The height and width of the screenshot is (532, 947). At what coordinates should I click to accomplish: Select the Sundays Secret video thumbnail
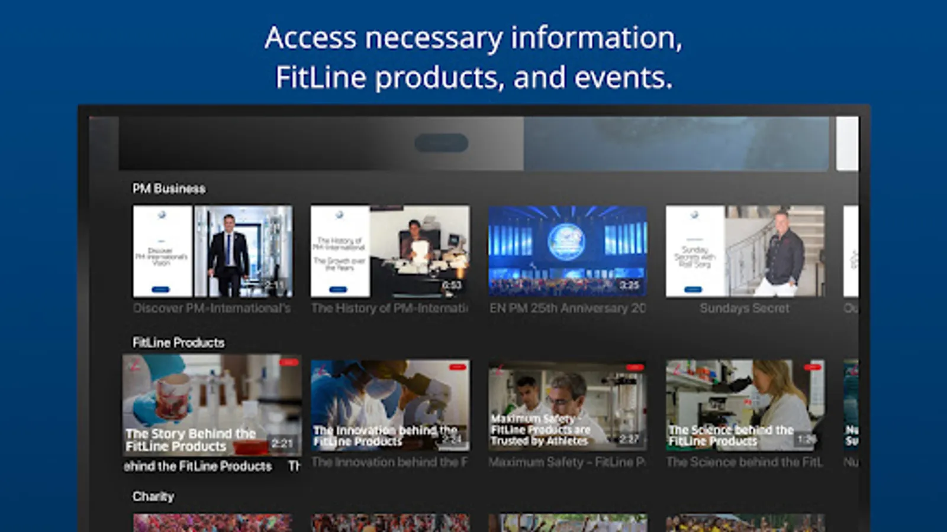[745, 251]
